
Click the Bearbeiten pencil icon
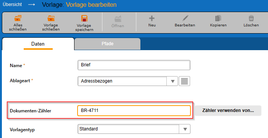pyautogui.click(x=185, y=18)
